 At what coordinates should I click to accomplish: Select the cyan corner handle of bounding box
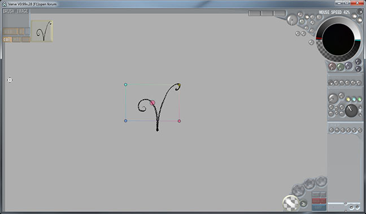[125, 85]
